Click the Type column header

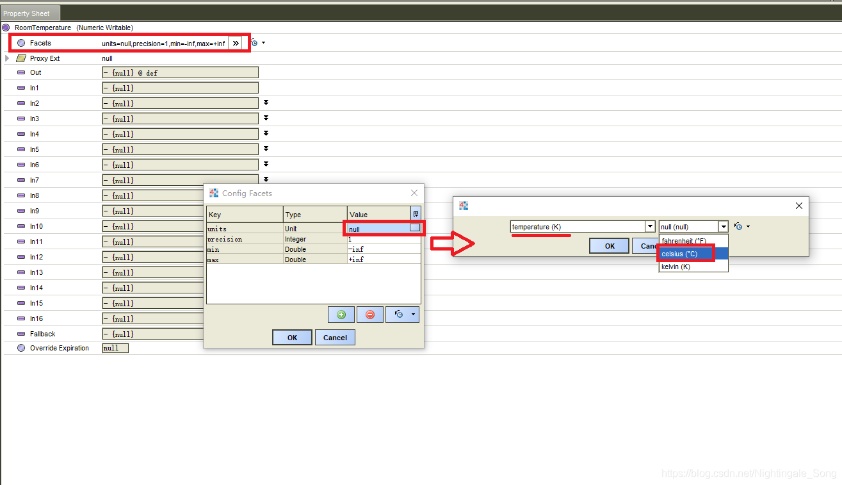(x=315, y=215)
